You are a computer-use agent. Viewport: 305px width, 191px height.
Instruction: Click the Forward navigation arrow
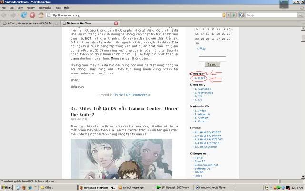pos(13,15)
